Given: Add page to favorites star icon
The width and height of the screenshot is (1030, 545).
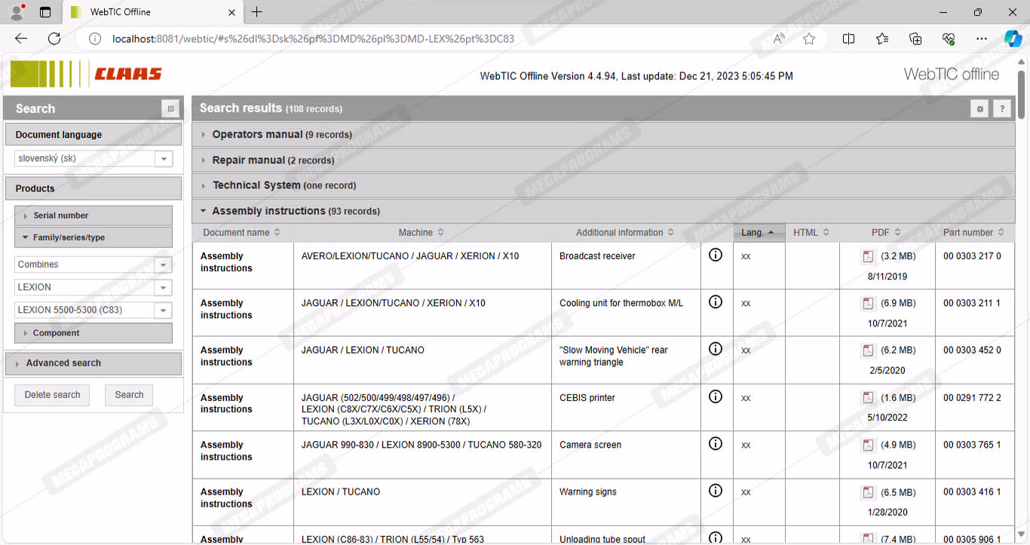Looking at the screenshot, I should pos(809,38).
